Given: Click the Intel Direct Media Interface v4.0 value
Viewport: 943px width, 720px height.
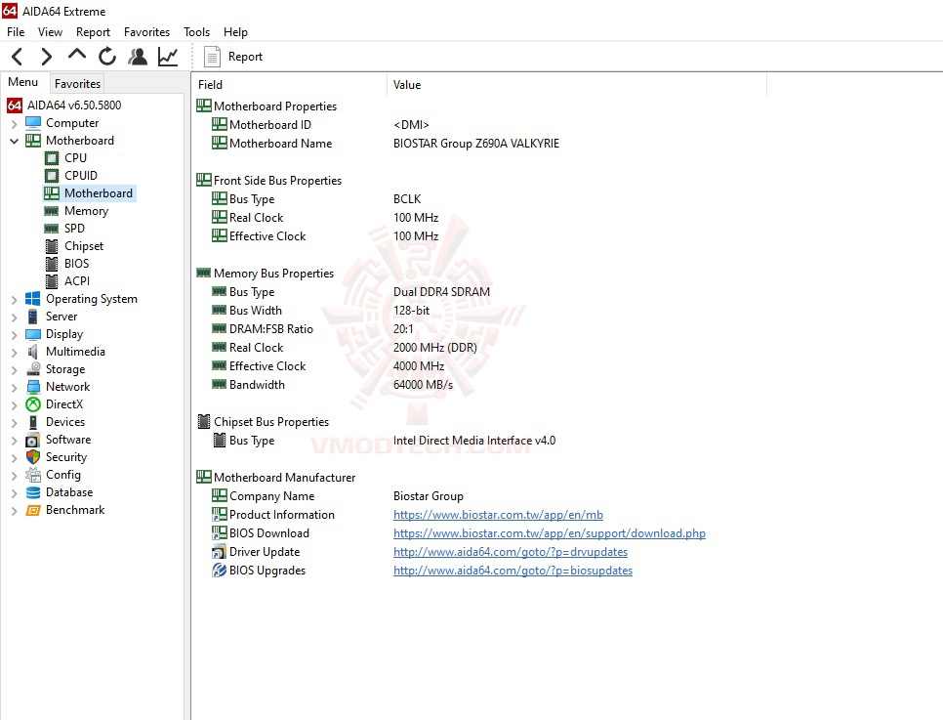Looking at the screenshot, I should click(473, 441).
